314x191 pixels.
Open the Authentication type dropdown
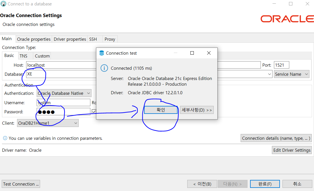[x=64, y=93]
